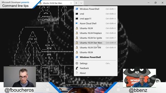Click the PowerShell icon beside first Windows PowerShell entry
The image size is (166, 93).
(77, 9)
